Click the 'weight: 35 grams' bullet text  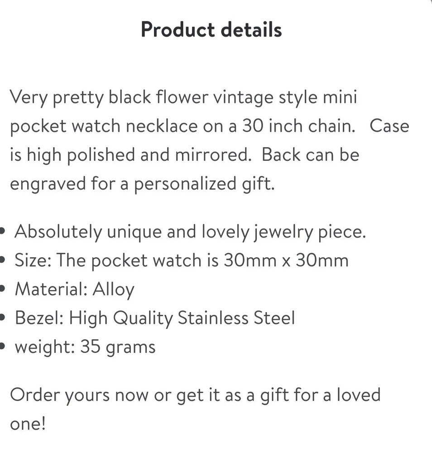click(x=85, y=347)
